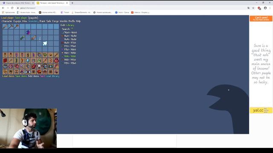
Task: Open the Twitch bookmark
Action: [x=65, y=12]
